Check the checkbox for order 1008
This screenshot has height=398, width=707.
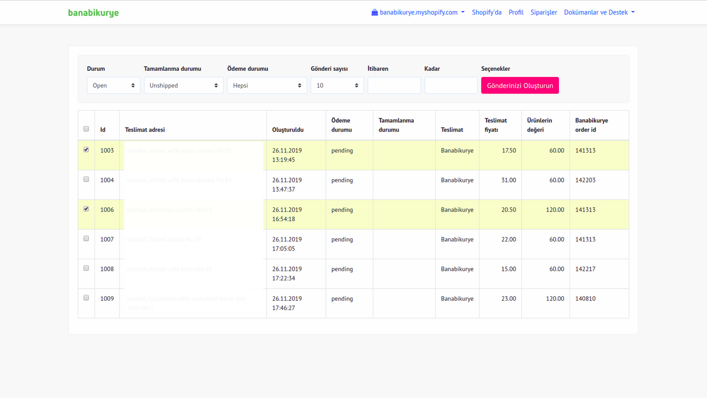pos(86,268)
